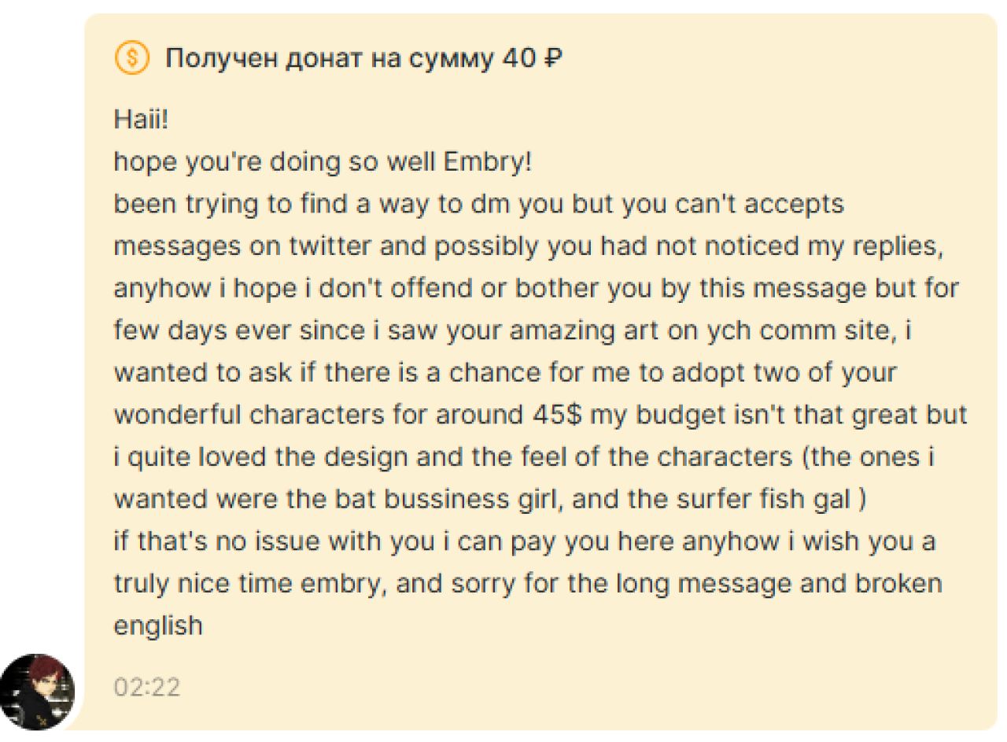
Task: Open the sender's profile avatar
Action: tap(37, 692)
